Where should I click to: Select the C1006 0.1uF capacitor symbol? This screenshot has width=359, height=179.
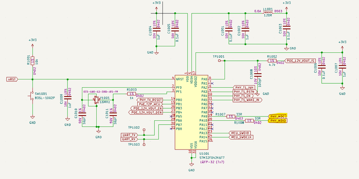point(322,66)
